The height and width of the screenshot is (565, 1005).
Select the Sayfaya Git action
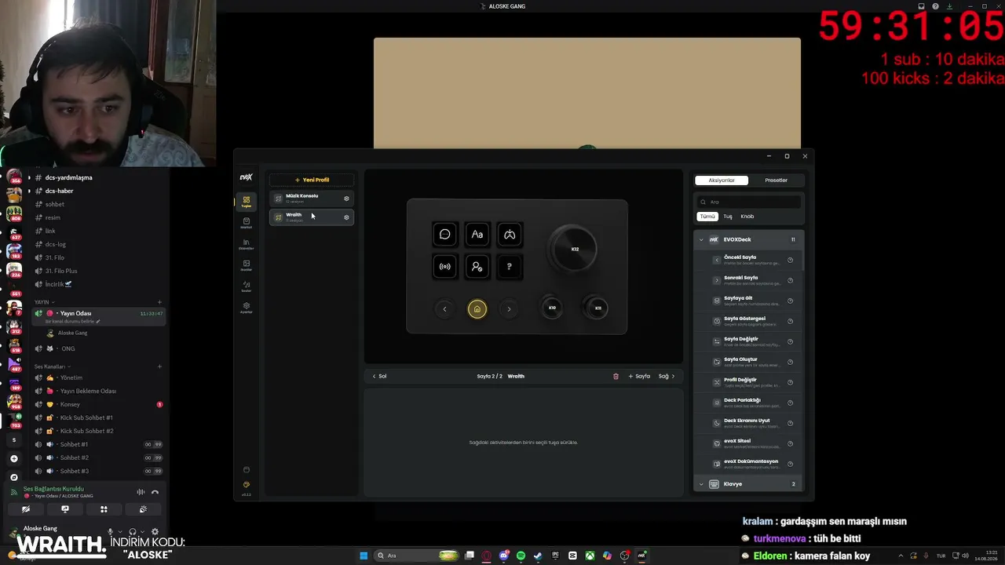click(x=748, y=301)
